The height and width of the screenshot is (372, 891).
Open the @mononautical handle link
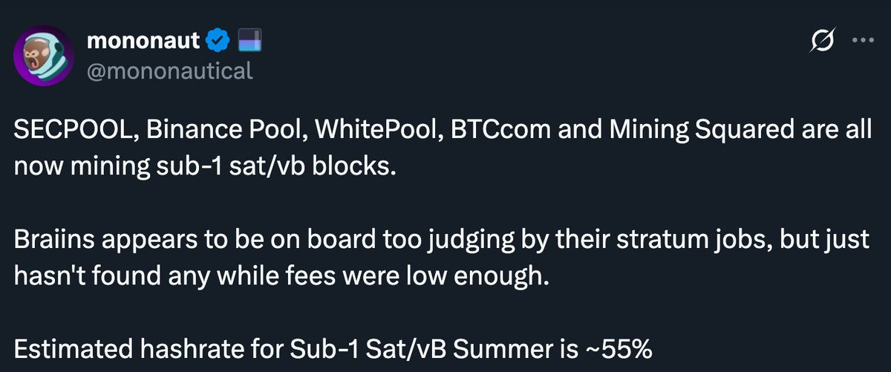pyautogui.click(x=170, y=71)
